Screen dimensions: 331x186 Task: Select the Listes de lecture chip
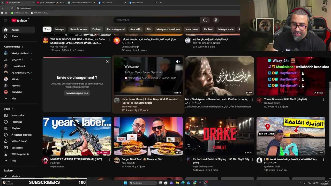[x=78, y=29]
